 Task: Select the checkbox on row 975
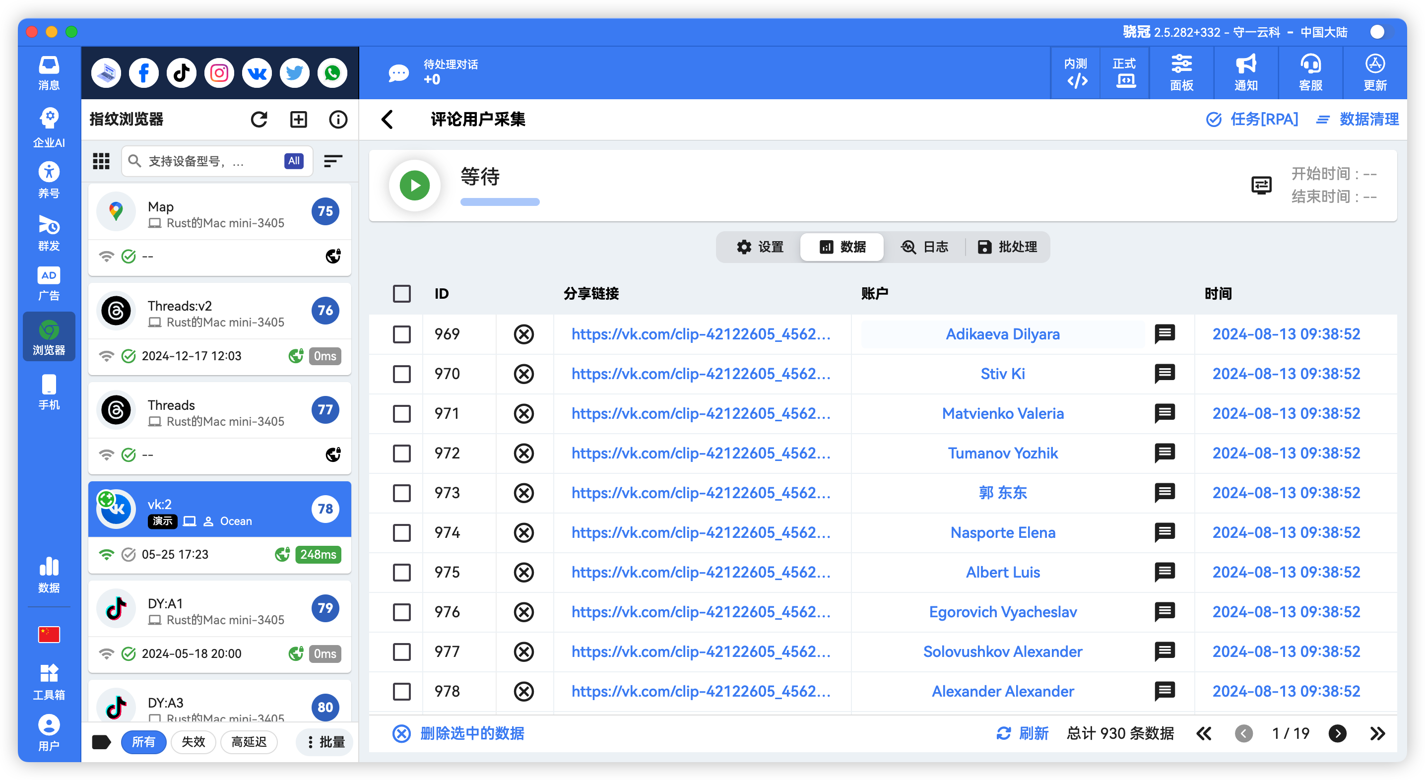tap(401, 573)
